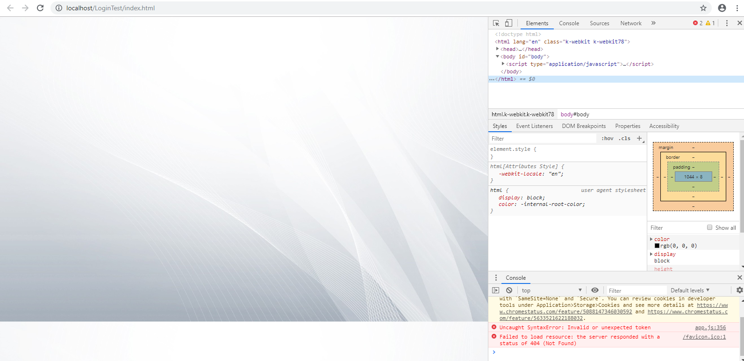Viewport: 744px width, 361px height.
Task: Select the body#body breadcrumb
Action: tap(575, 114)
